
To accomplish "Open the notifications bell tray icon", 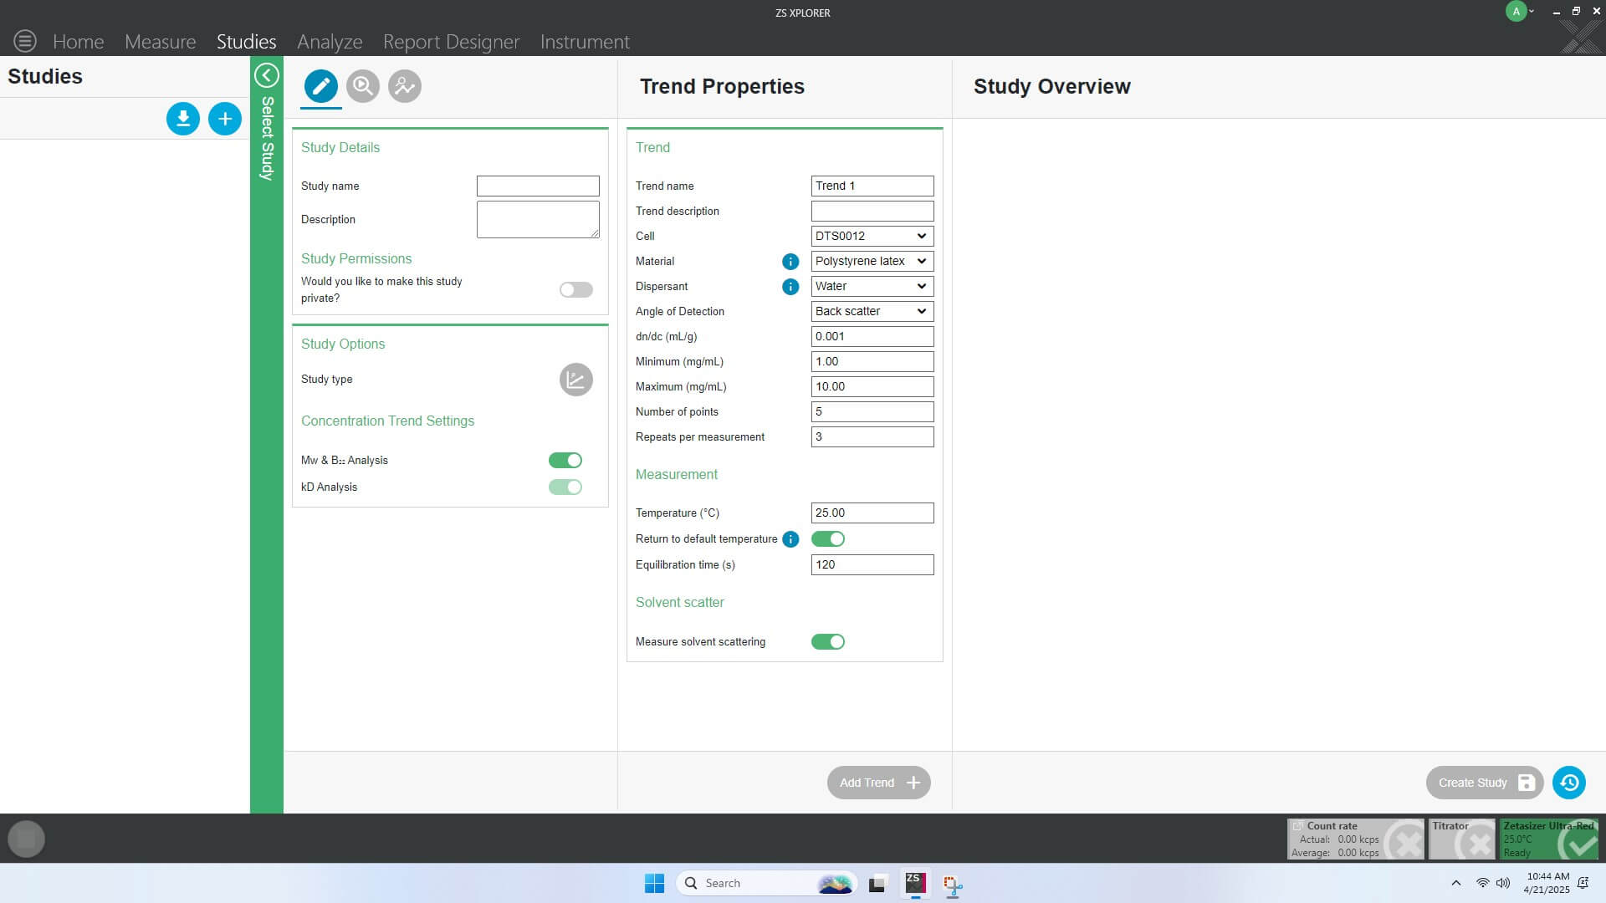I will [x=1583, y=883].
